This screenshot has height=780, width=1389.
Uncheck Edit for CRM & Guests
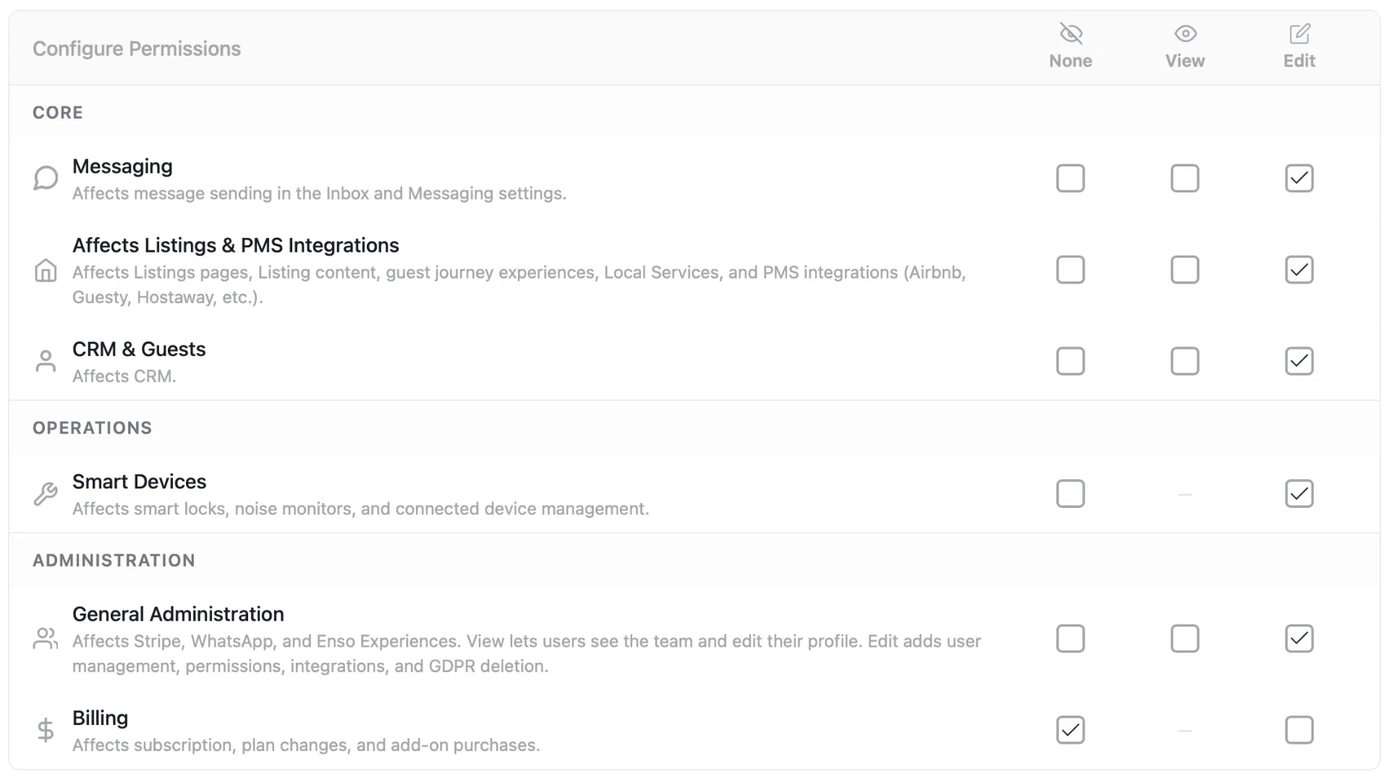click(1299, 361)
